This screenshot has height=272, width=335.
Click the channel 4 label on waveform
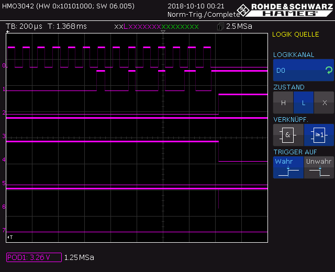click(x=4, y=160)
